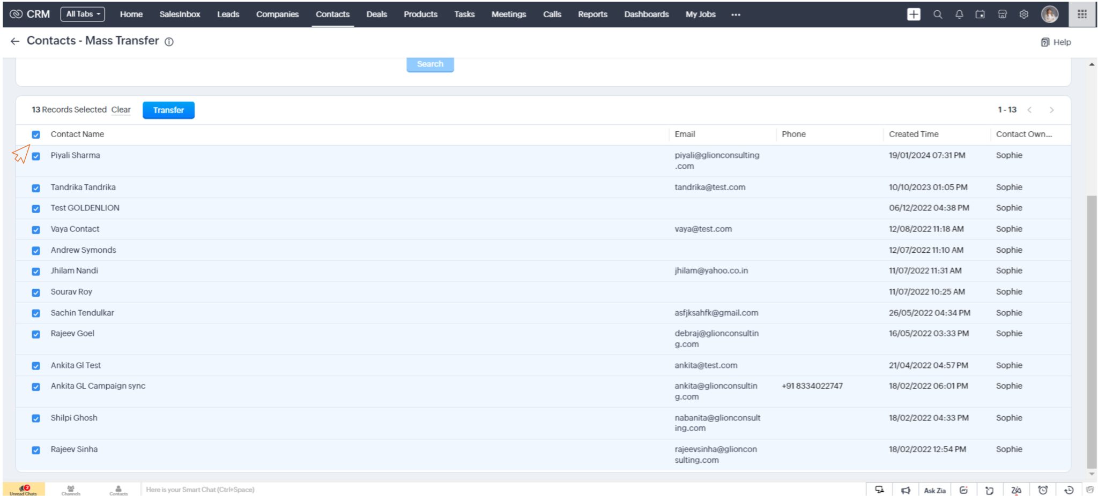This screenshot has width=1098, height=496.
Task: Check the notifications bell
Action: click(x=959, y=14)
